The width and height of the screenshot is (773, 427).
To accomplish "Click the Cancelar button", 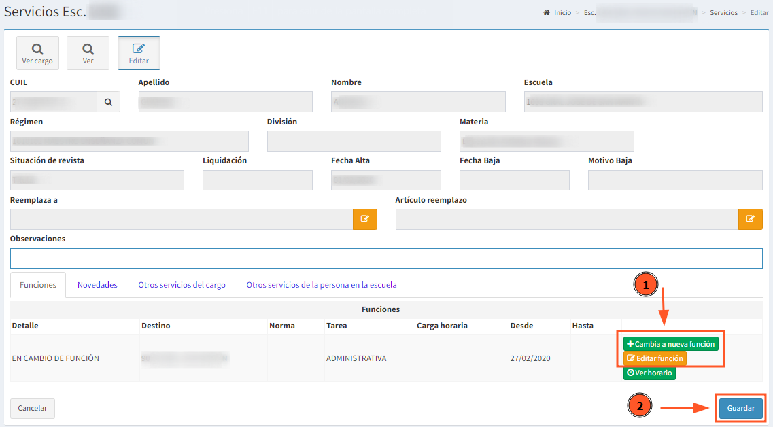I will coord(33,408).
